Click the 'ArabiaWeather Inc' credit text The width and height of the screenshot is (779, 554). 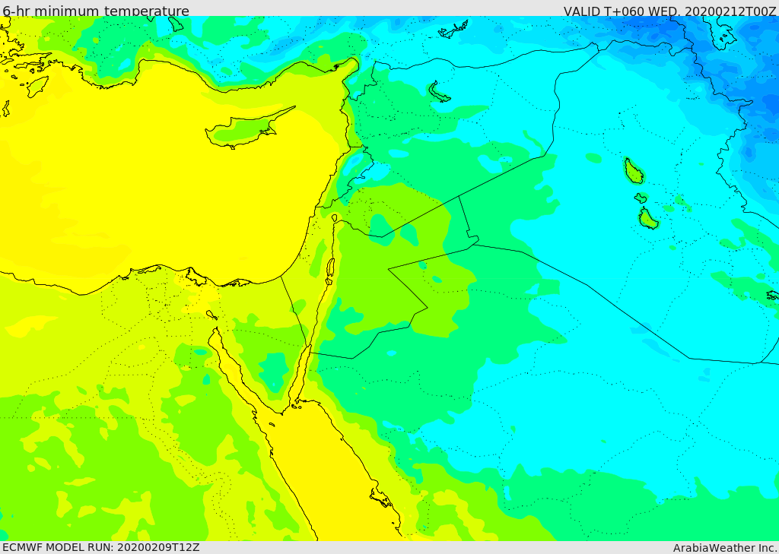tap(724, 548)
